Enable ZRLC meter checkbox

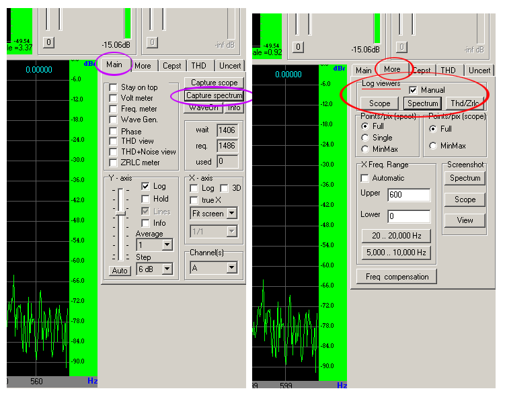[113, 163]
